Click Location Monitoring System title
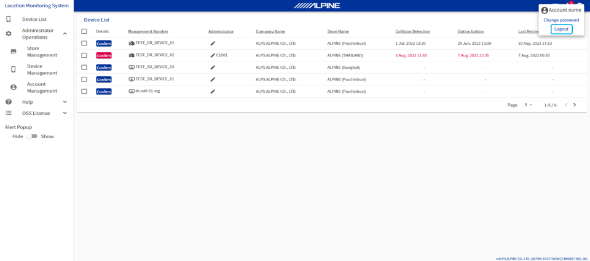590x261 pixels. point(37,6)
